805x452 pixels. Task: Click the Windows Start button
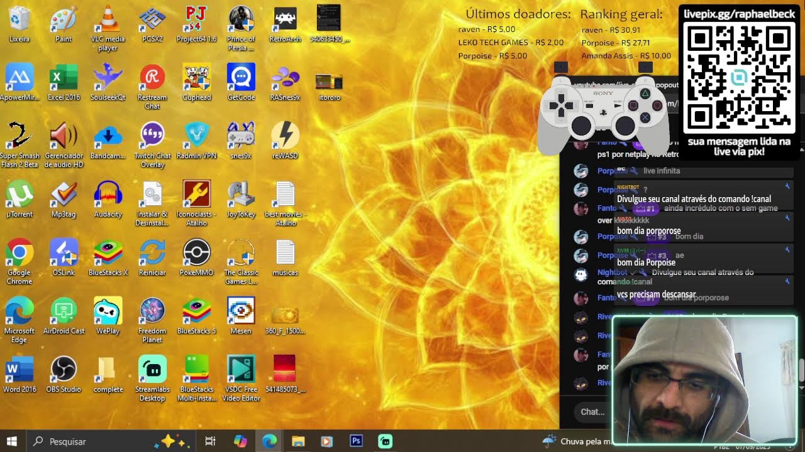click(12, 441)
